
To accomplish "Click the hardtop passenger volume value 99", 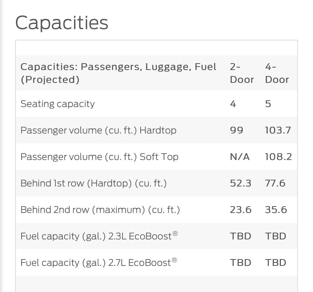I will click(x=237, y=130).
